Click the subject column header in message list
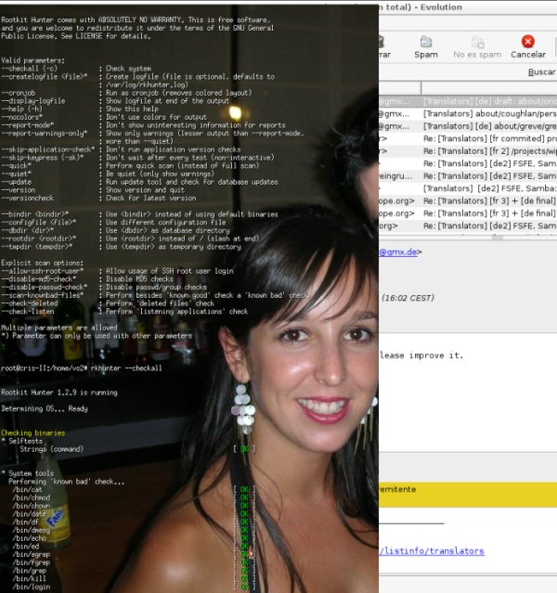This screenshot has height=593, width=557. tap(488, 86)
